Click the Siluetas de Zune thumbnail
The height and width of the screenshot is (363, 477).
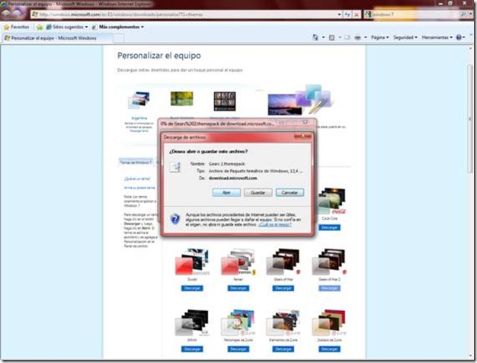(329, 323)
